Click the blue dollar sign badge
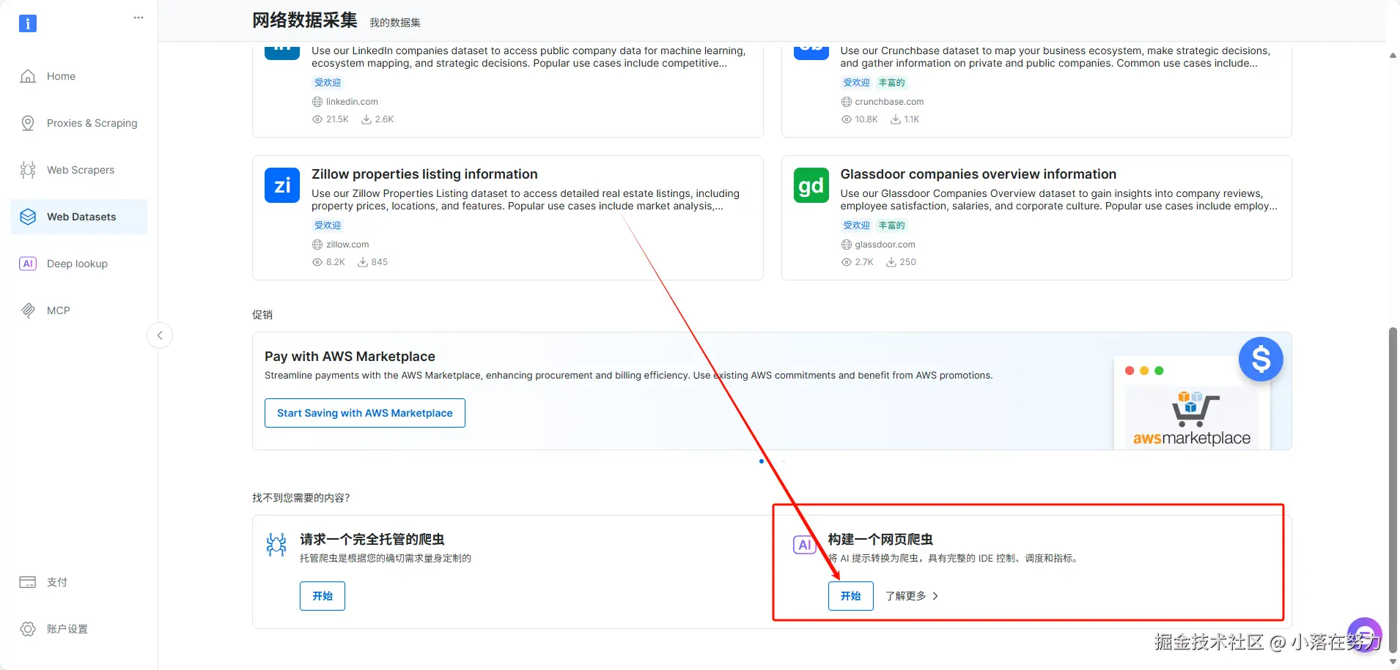Image resolution: width=1400 pixels, height=670 pixels. (x=1261, y=359)
